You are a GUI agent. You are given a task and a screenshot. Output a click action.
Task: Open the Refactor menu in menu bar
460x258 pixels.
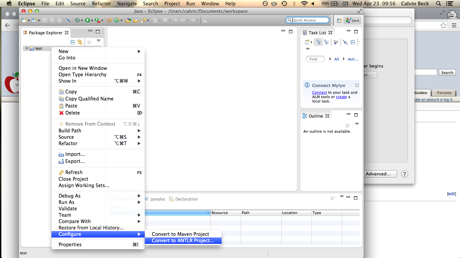pyautogui.click(x=101, y=4)
